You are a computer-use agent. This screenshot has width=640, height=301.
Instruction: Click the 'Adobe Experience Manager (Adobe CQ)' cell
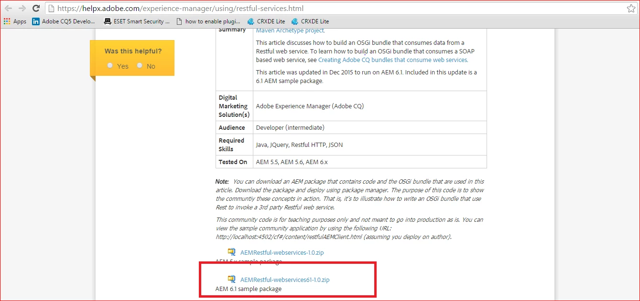click(370, 106)
